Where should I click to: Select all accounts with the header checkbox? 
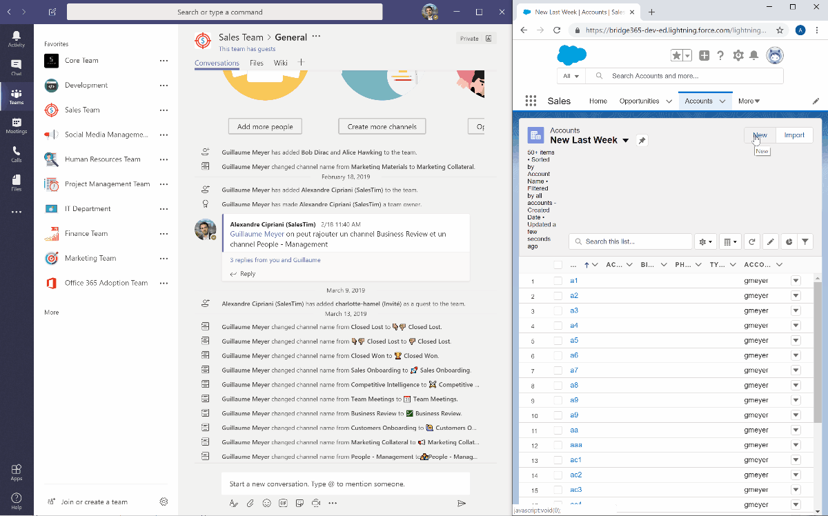[x=558, y=265]
